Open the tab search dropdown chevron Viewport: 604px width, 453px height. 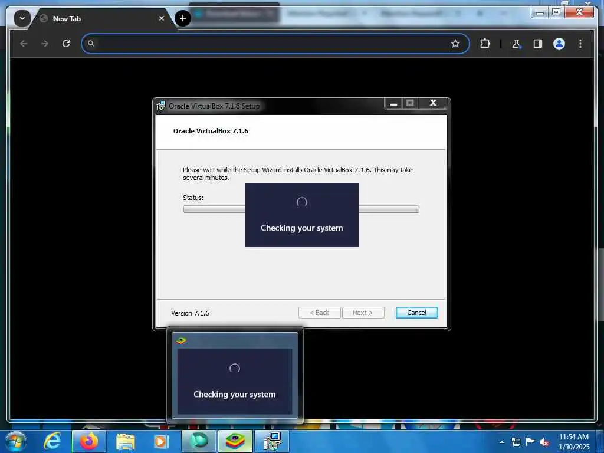(x=22, y=18)
